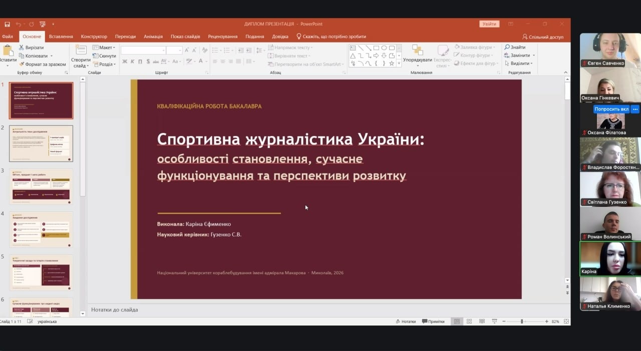Select right arrow shape in gallery

pyautogui.click(x=376, y=55)
